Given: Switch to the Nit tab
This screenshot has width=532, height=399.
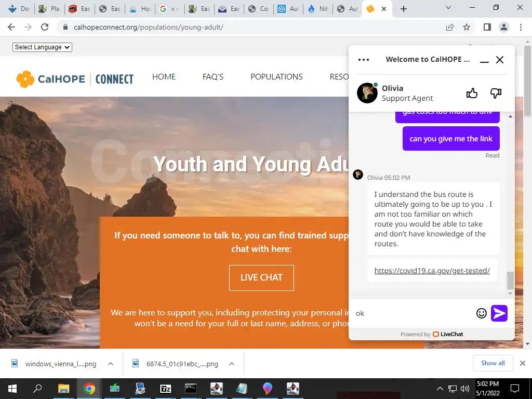Looking at the screenshot, I should click(319, 9).
